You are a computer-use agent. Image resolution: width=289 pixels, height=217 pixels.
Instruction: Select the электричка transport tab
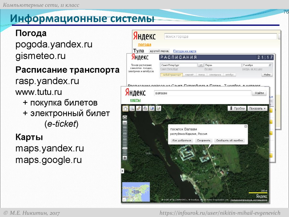tap(215, 75)
